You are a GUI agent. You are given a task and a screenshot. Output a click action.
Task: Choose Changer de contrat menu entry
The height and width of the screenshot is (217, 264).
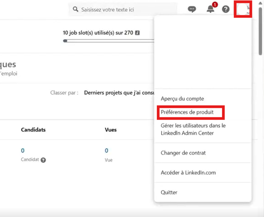(x=183, y=153)
